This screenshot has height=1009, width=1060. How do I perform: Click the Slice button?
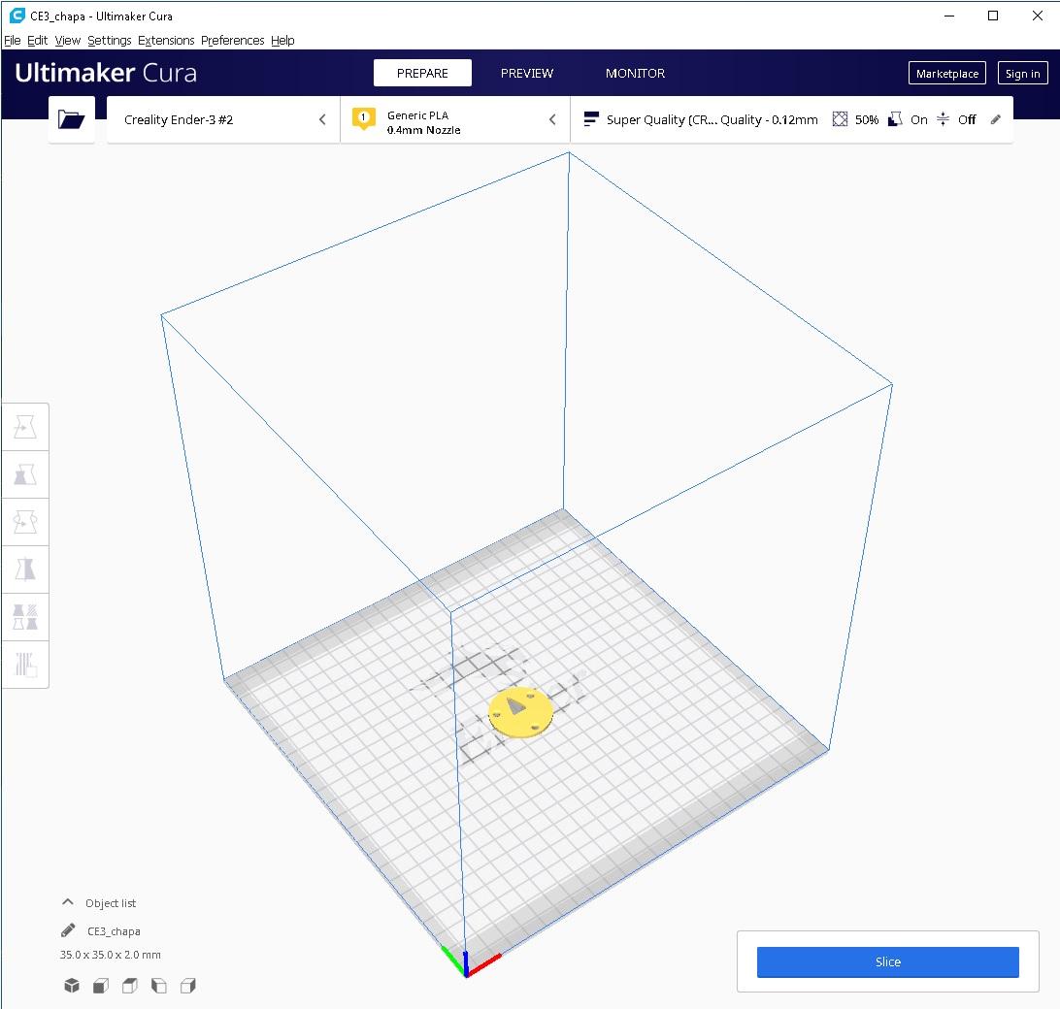pos(887,961)
